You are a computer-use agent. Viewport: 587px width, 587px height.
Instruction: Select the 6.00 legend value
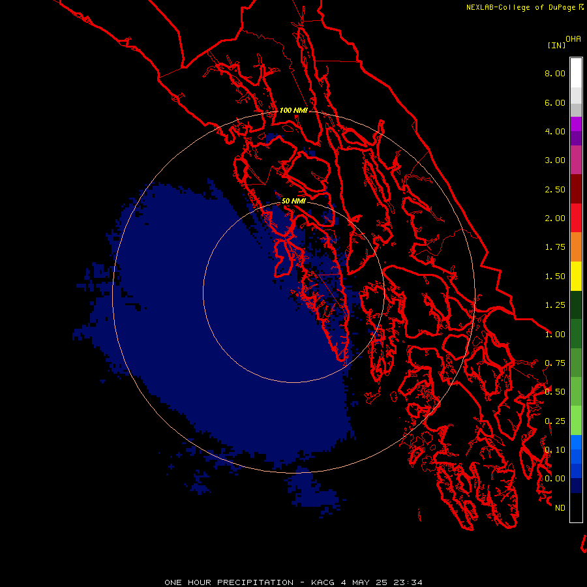click(x=555, y=102)
